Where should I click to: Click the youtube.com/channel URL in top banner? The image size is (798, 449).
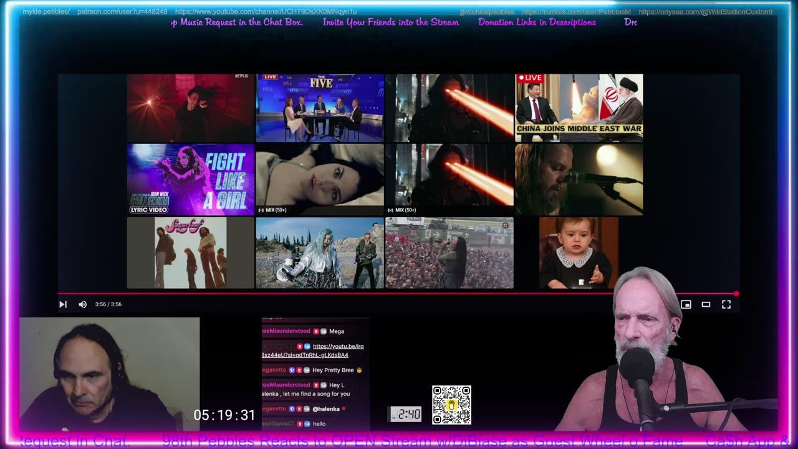pyautogui.click(x=266, y=11)
